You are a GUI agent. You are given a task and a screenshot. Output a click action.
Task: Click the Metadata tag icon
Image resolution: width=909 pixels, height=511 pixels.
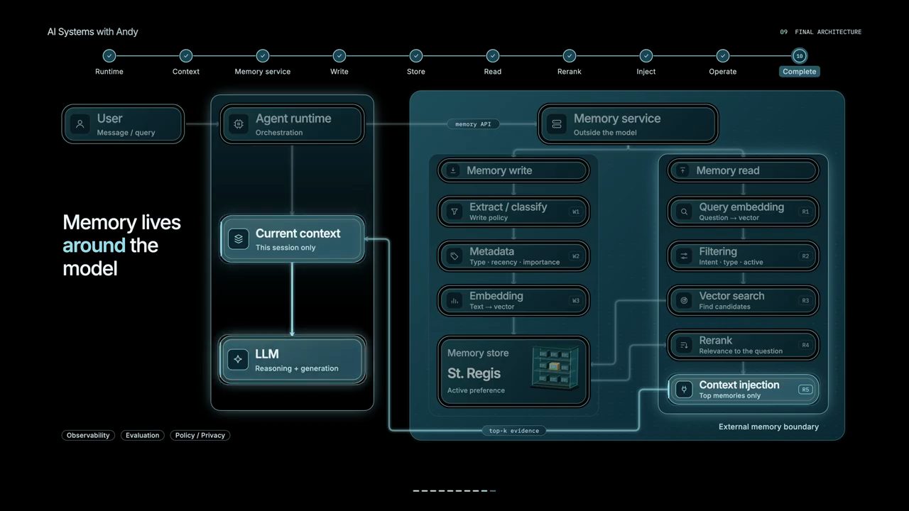click(x=454, y=256)
